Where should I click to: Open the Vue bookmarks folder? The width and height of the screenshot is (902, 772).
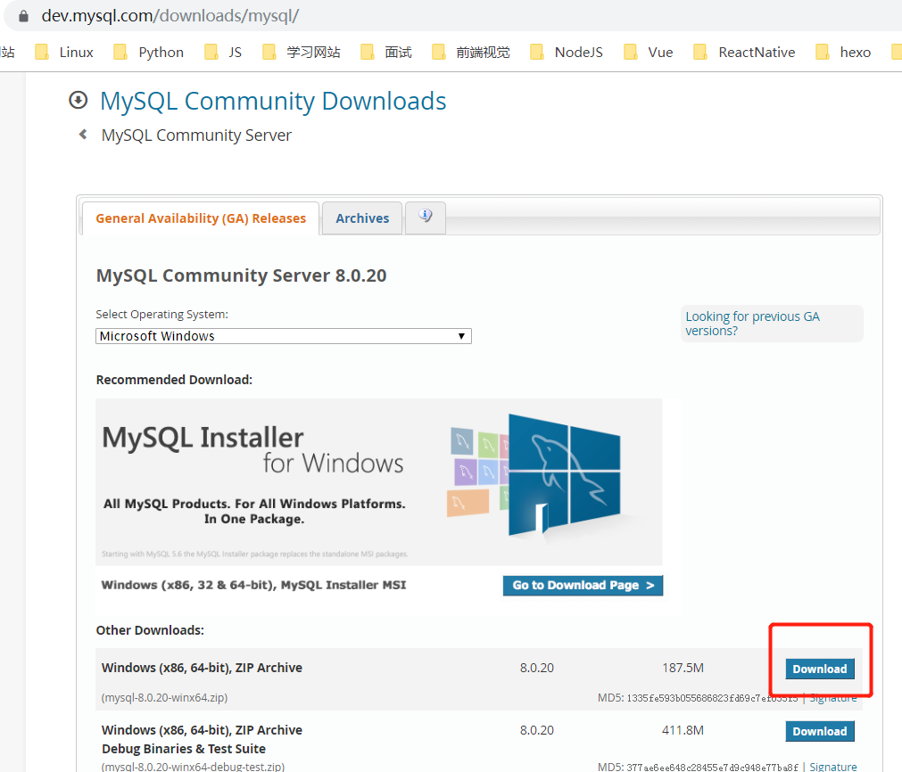(x=649, y=53)
